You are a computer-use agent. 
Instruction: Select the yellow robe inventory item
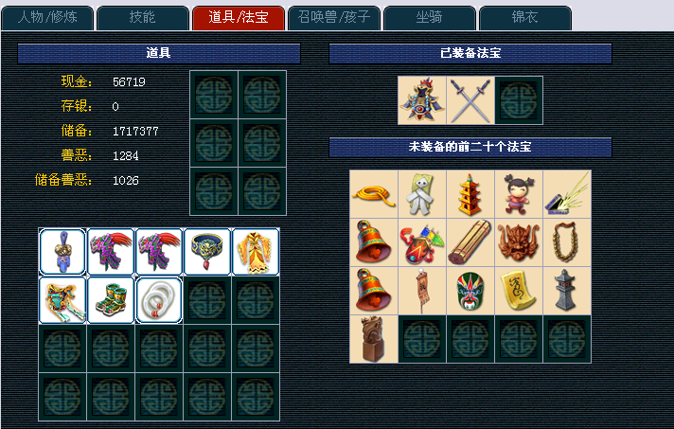(256, 252)
